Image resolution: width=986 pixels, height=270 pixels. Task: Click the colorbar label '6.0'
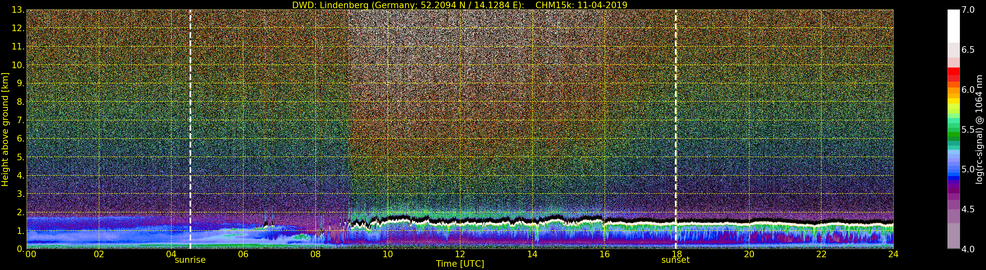point(968,89)
